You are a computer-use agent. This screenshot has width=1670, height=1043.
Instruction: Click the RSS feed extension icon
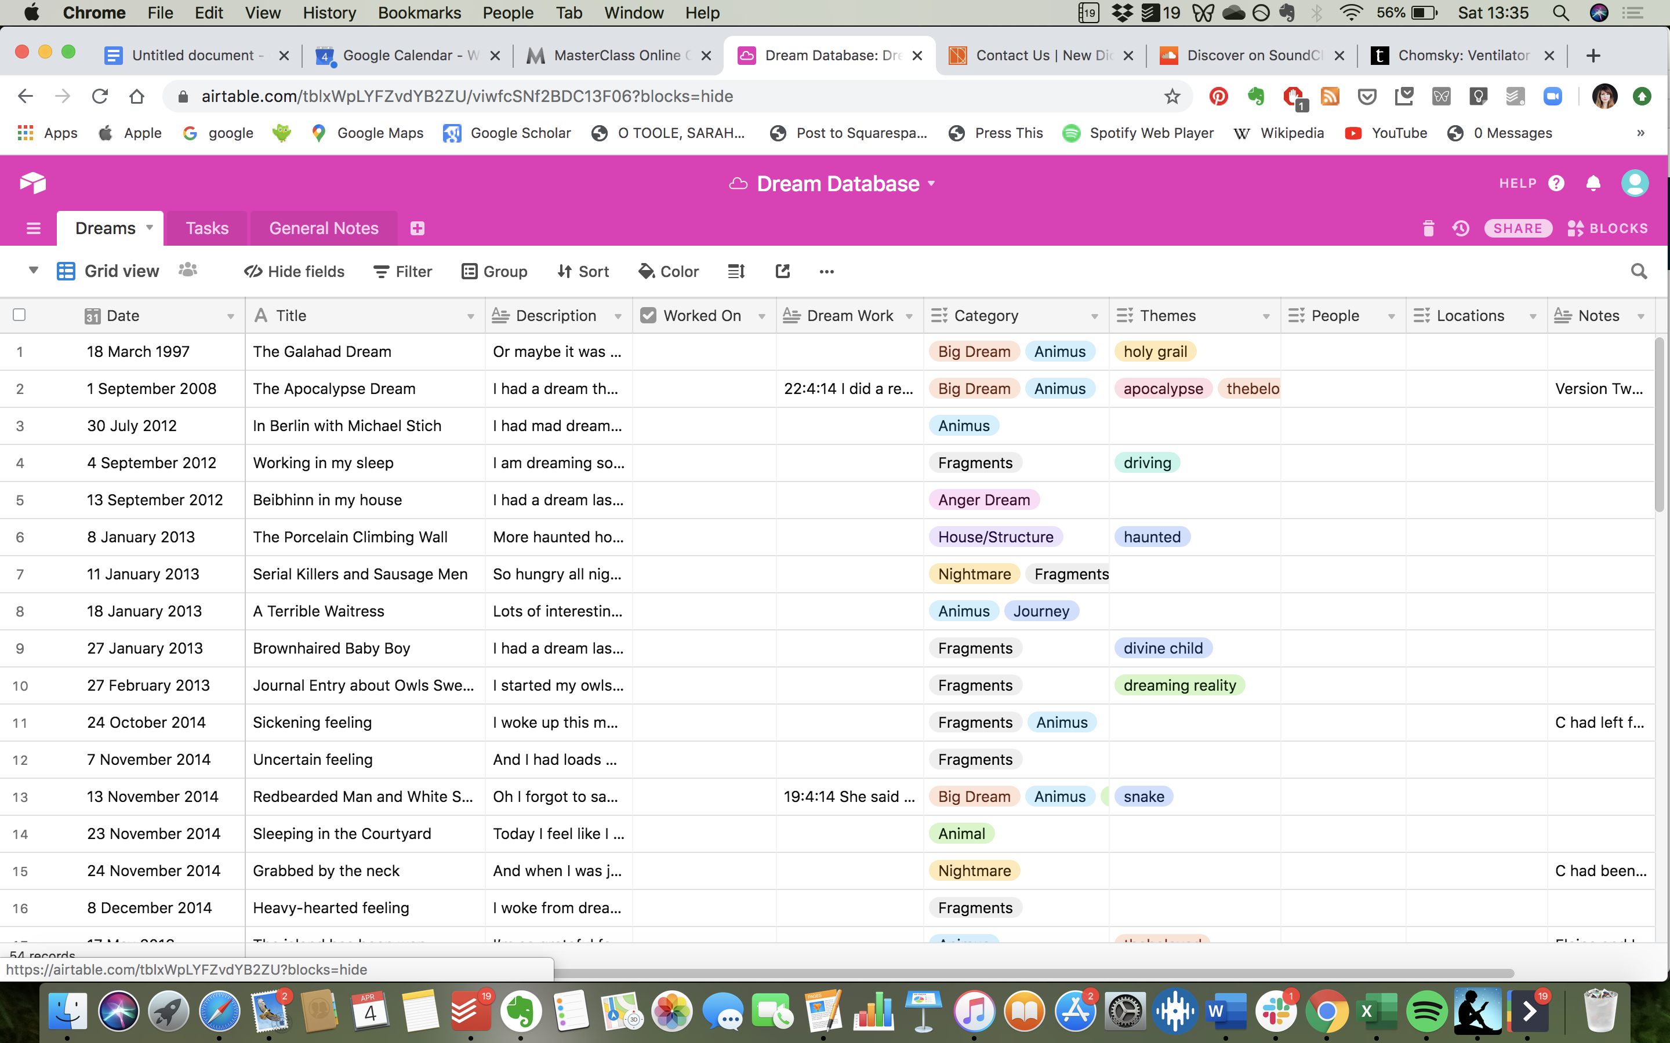(1330, 97)
